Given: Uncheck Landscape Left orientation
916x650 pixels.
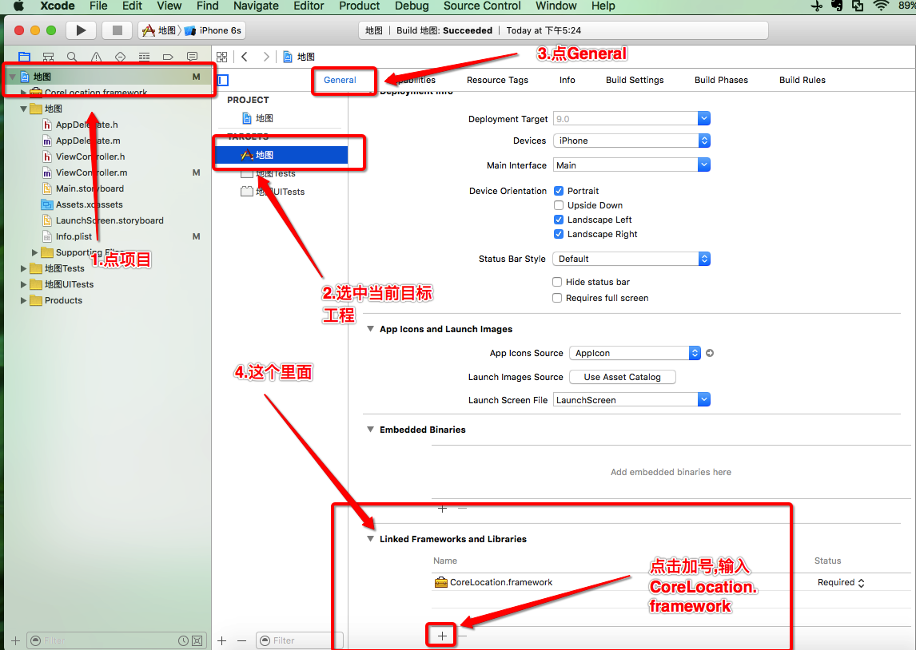Looking at the screenshot, I should pos(559,220).
